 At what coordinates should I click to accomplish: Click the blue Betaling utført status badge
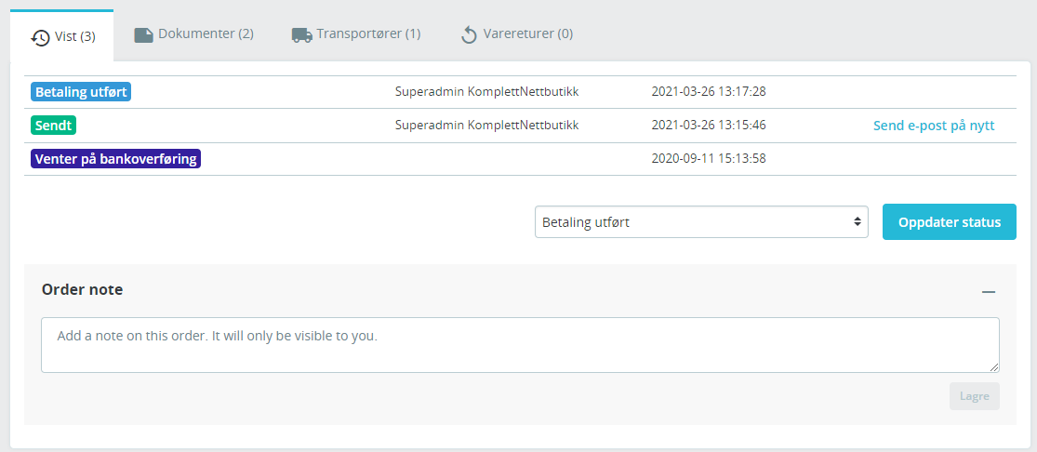(81, 92)
